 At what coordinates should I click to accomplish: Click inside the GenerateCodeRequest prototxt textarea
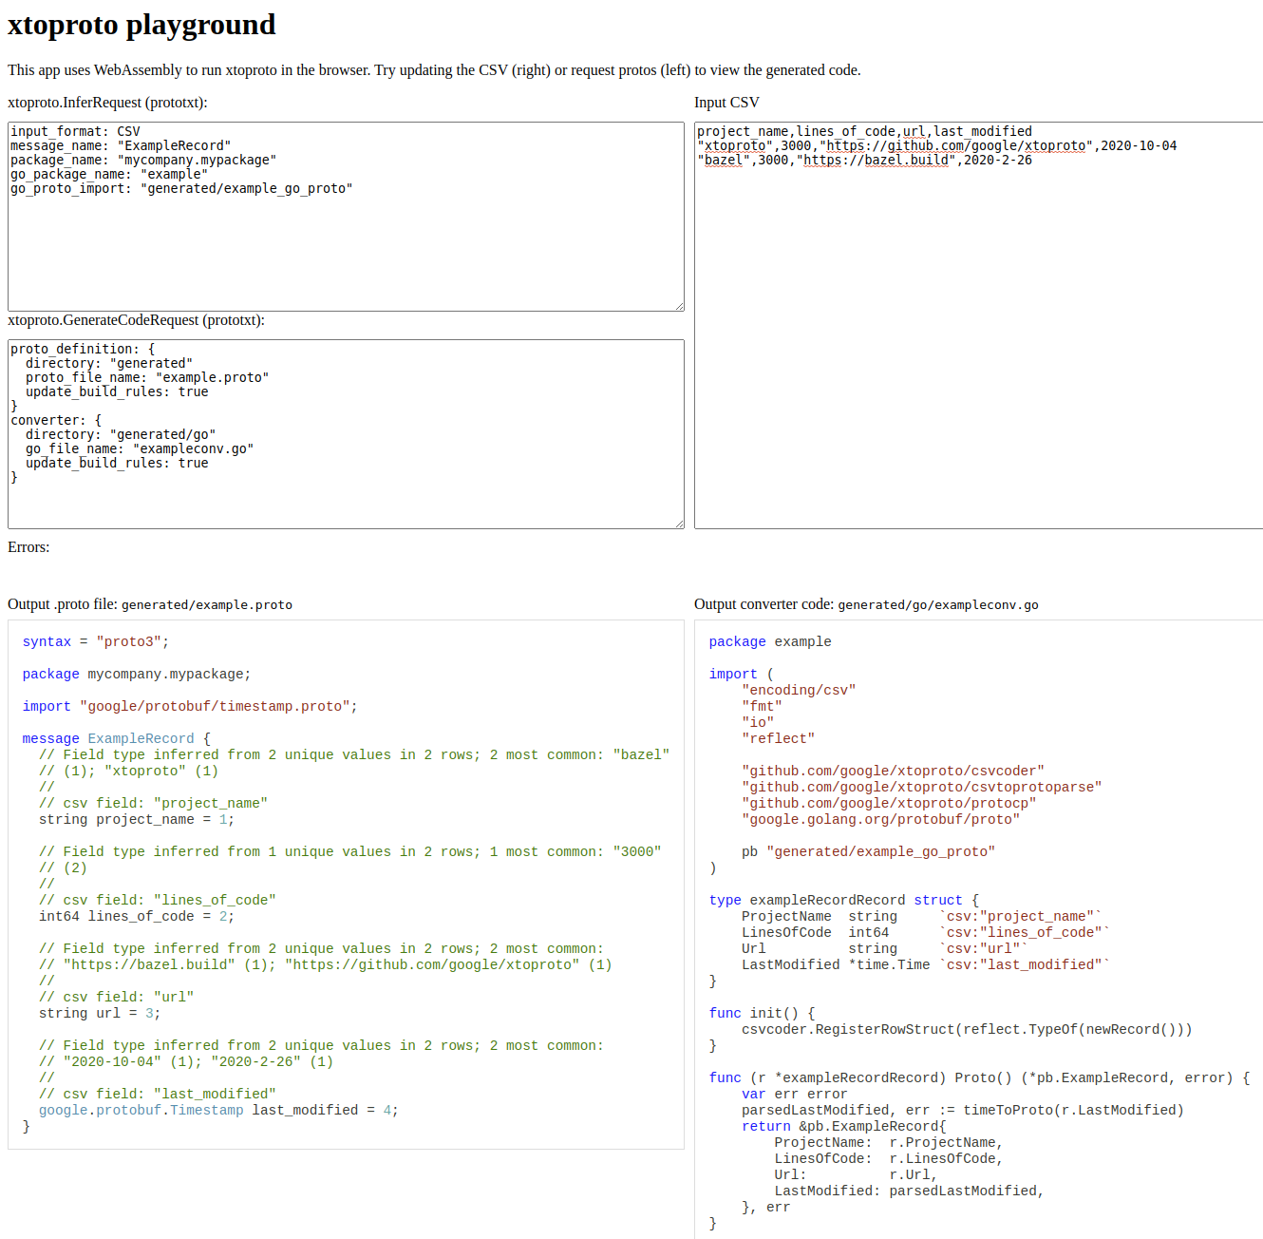346,434
